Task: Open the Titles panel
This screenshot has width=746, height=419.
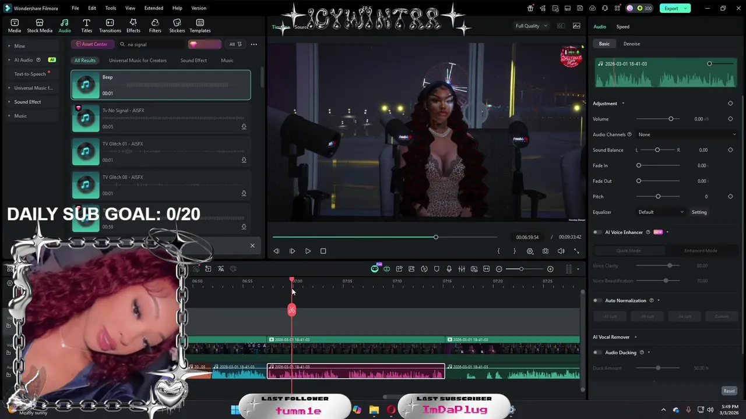Action: point(86,26)
